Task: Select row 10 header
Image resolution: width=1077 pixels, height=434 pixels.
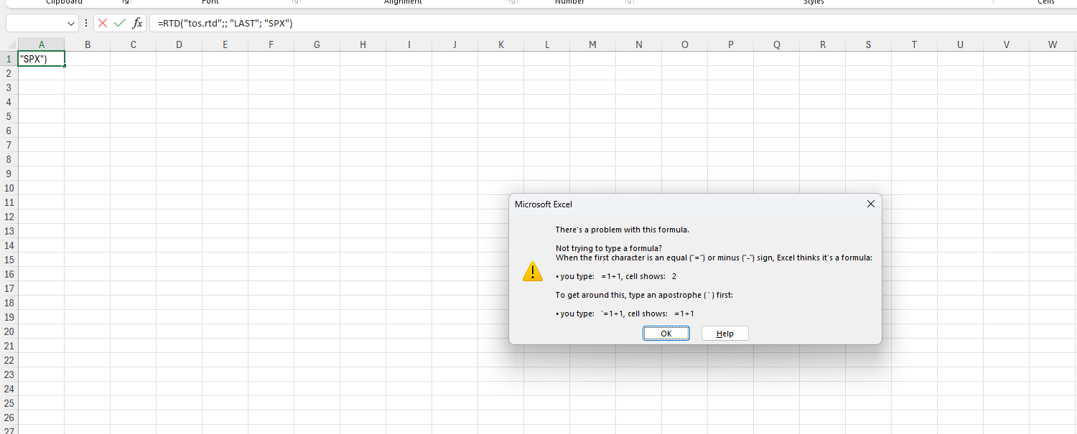Action: coord(9,188)
